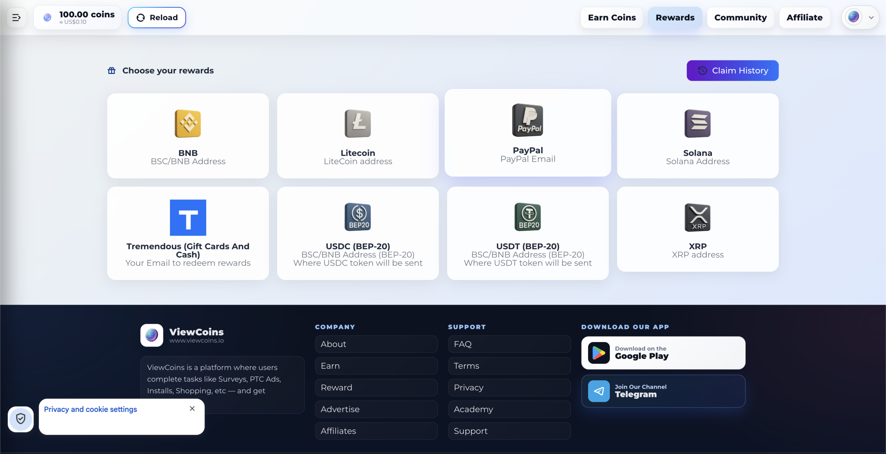
Task: Open the Privacy support link
Action: 509,388
